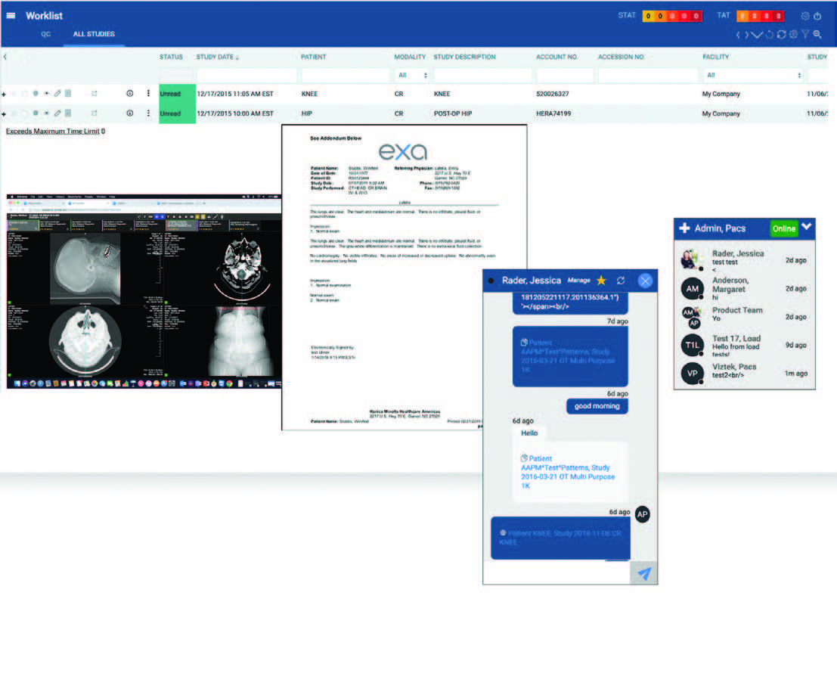Send chat message with paper plane icon

tap(643, 574)
